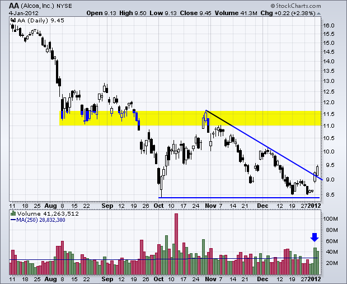Click the Nov label on price chart axis
The width and height of the screenshot is (347, 284).
click(x=210, y=206)
